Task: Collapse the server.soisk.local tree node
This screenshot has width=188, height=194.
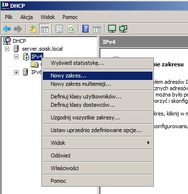Action: 7,49
